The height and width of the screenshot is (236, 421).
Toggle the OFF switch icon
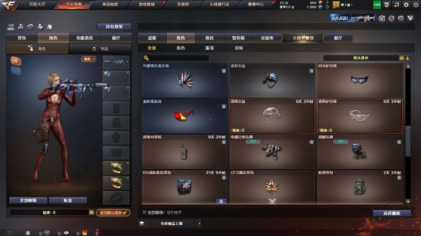[x=11, y=27]
